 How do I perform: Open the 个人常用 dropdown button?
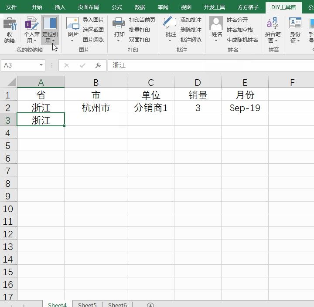point(32,30)
